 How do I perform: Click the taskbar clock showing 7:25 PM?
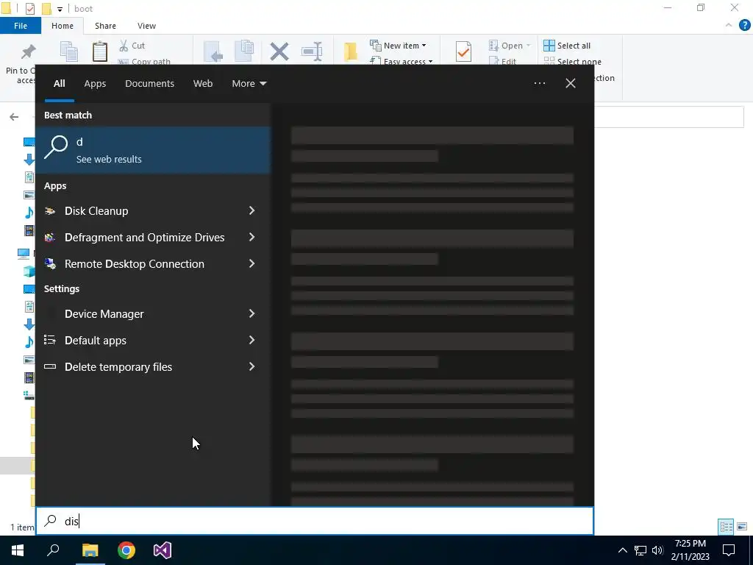point(690,550)
